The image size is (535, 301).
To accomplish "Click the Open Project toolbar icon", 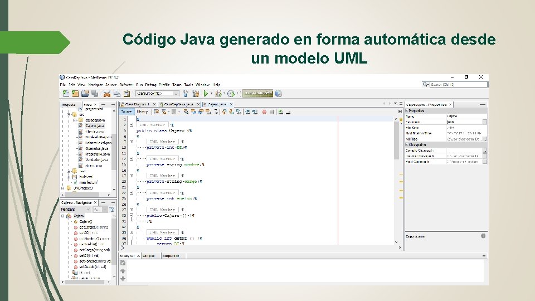I will pos(85,94).
